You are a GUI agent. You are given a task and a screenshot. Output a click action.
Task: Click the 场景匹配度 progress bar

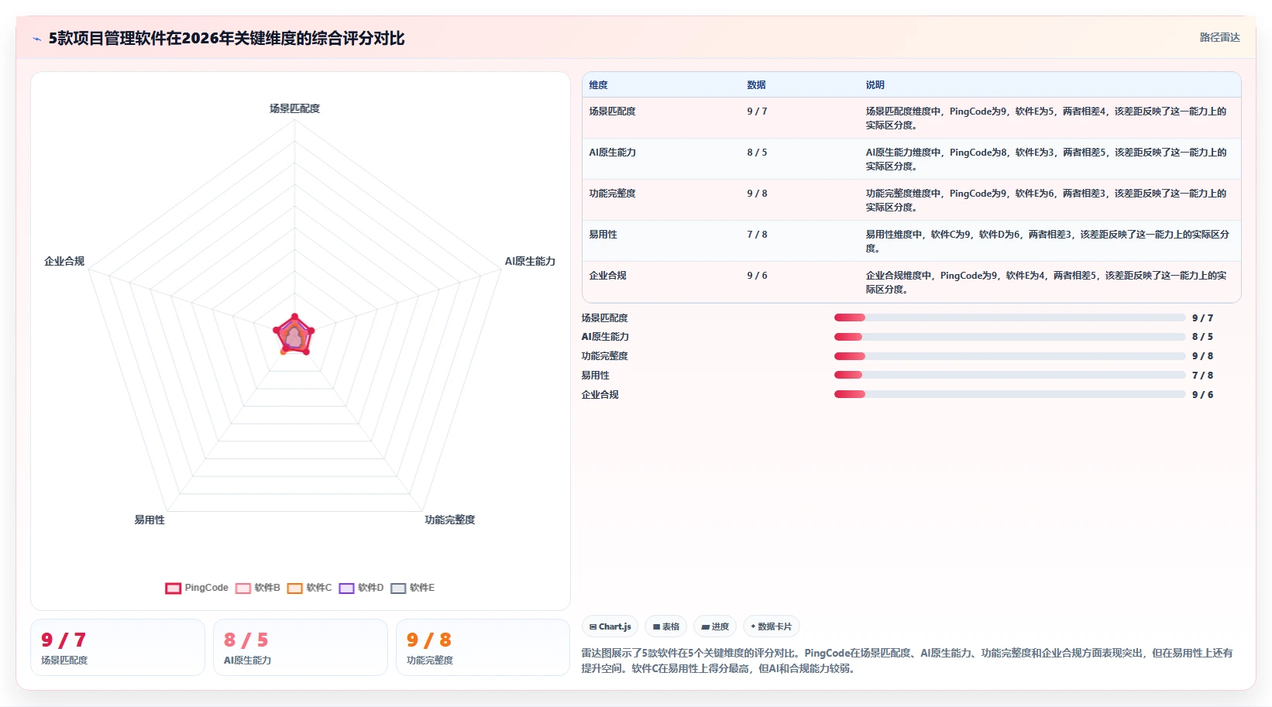pyautogui.click(x=1009, y=317)
